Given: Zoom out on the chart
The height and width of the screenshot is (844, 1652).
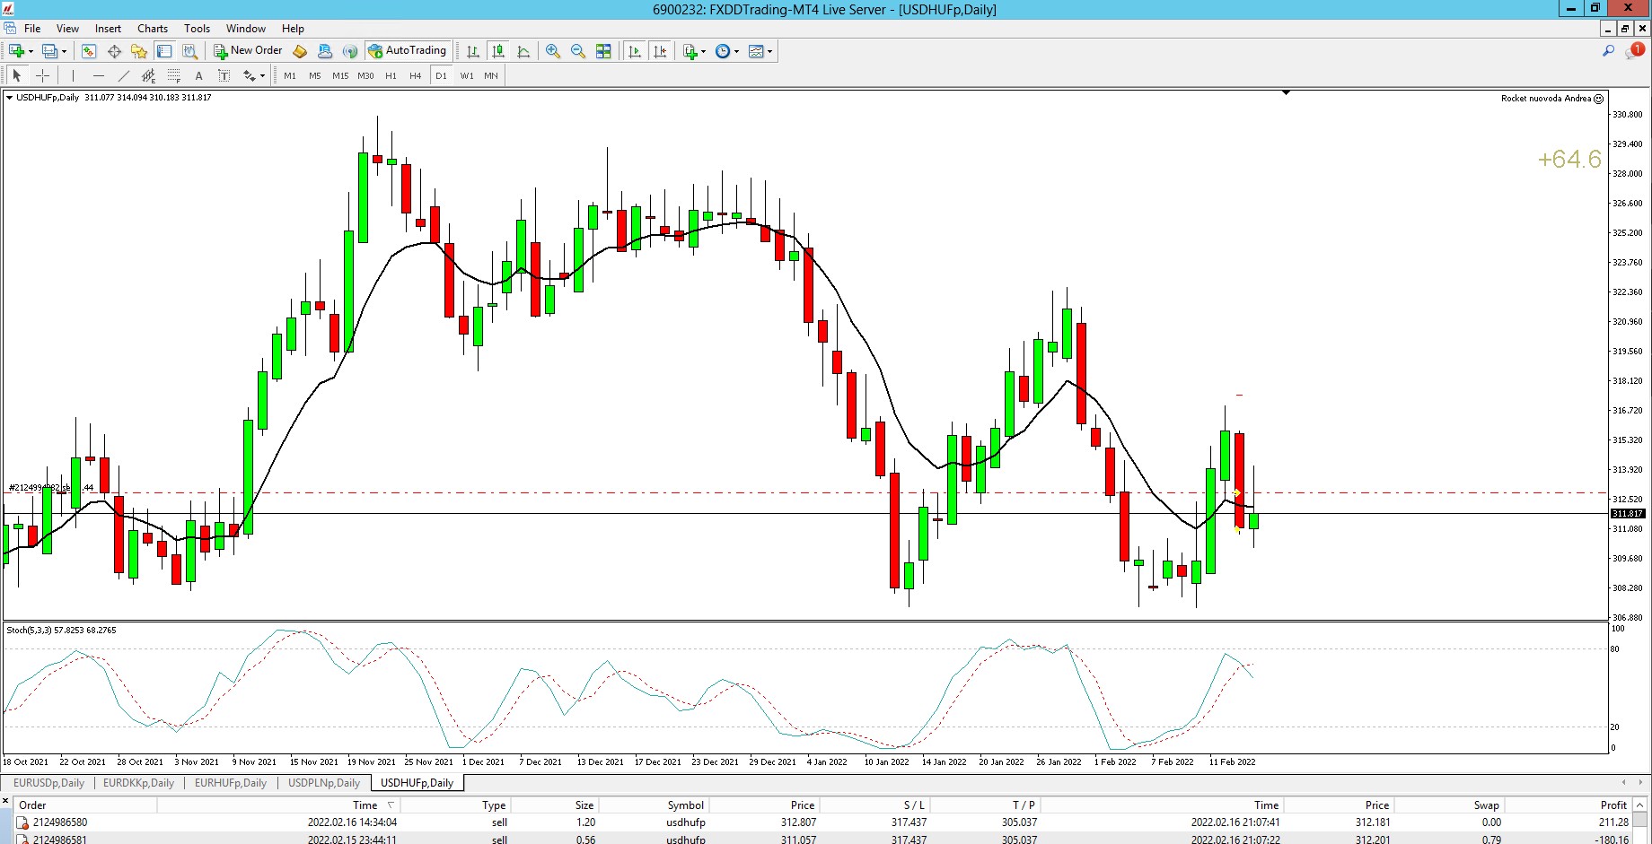Looking at the screenshot, I should click(x=578, y=51).
